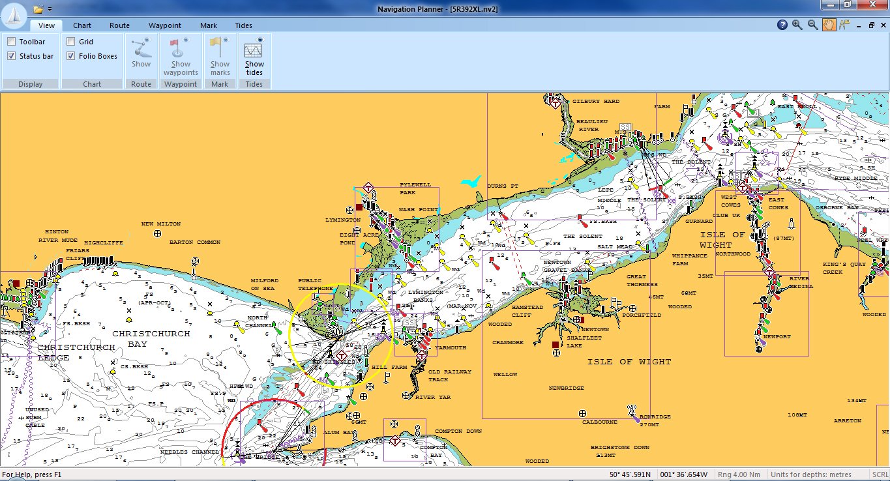Uncheck the Status bar option
The image size is (890, 481).
(x=11, y=56)
